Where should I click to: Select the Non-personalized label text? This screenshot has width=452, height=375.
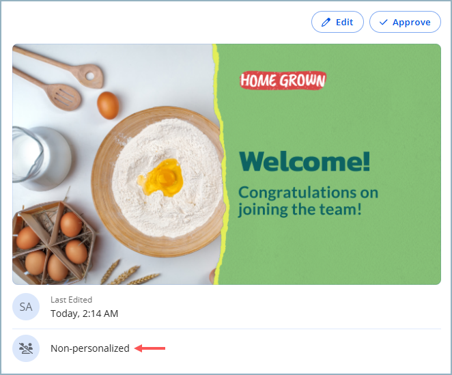click(89, 348)
